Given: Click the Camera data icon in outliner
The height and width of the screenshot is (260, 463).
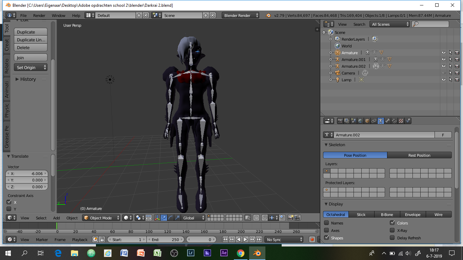Looking at the screenshot, I should click(365, 73).
